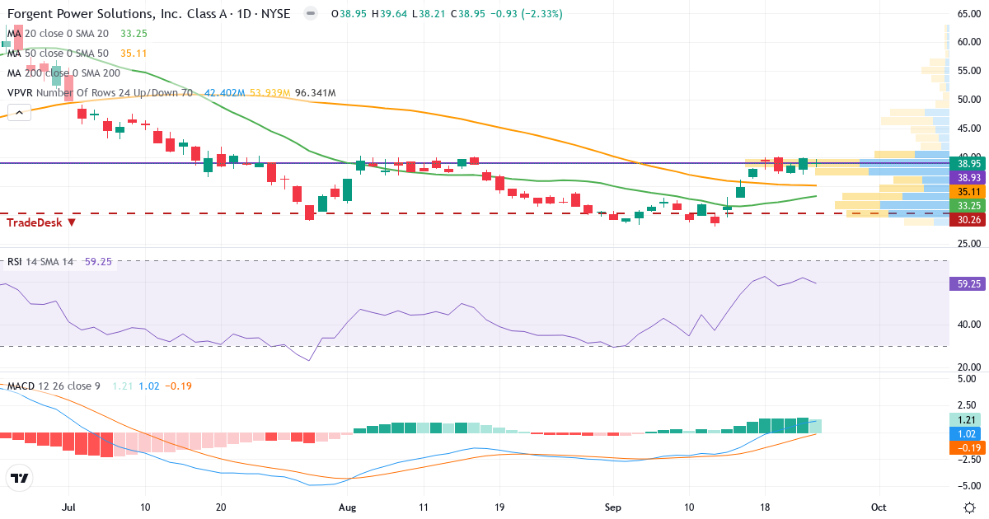989x519 pixels.
Task: Click VPVR down volume 53.939M value
Action: pyautogui.click(x=270, y=93)
